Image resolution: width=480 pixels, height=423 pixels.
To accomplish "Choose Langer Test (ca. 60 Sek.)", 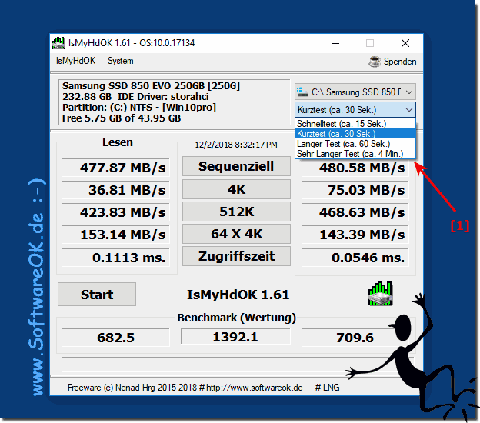I will point(355,144).
